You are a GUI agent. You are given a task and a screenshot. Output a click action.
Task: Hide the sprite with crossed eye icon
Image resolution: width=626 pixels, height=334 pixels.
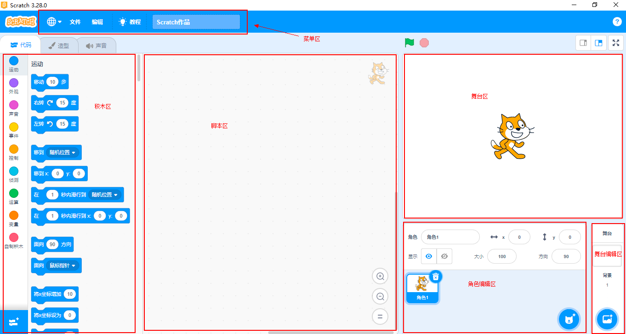(x=444, y=256)
